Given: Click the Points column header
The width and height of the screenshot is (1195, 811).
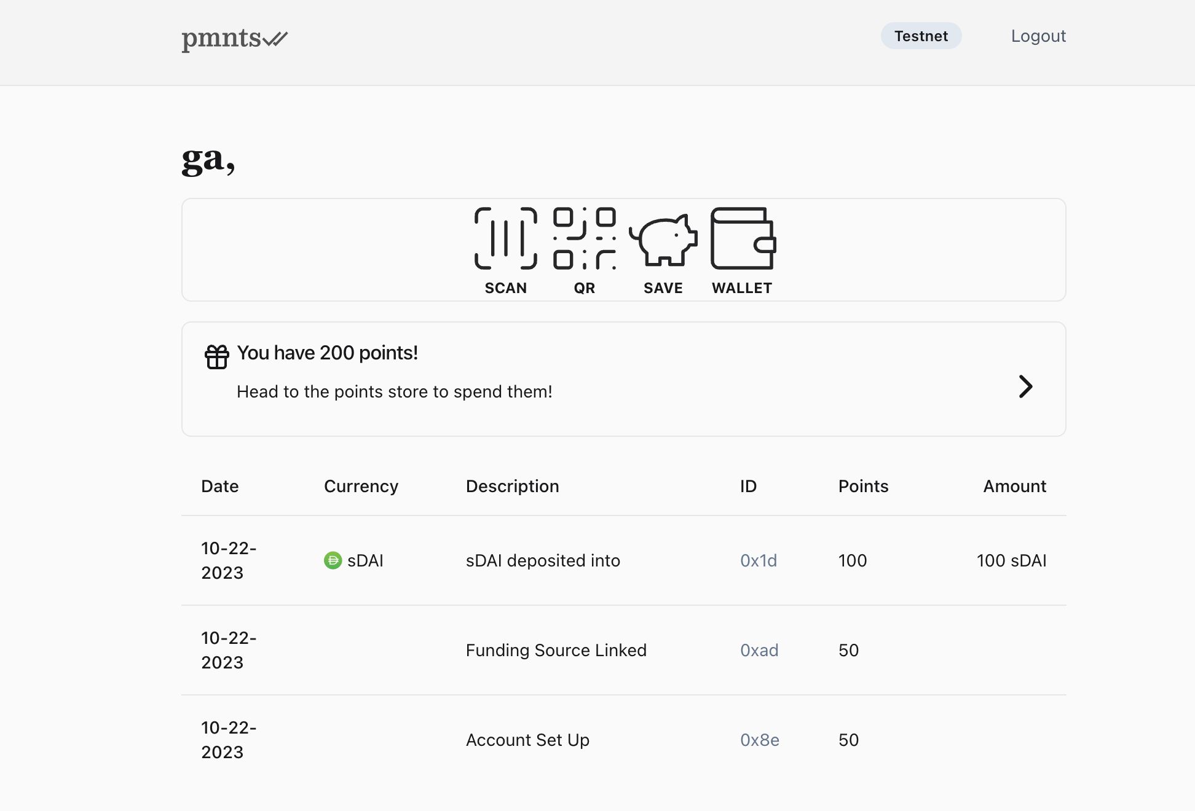Looking at the screenshot, I should (x=863, y=486).
